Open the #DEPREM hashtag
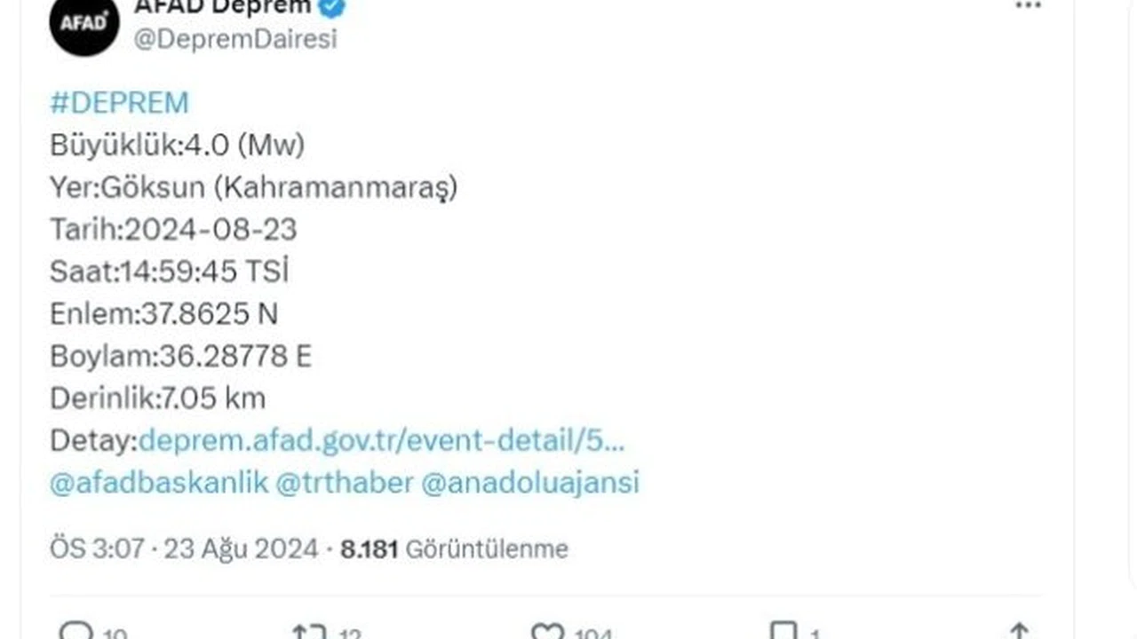 119,103
